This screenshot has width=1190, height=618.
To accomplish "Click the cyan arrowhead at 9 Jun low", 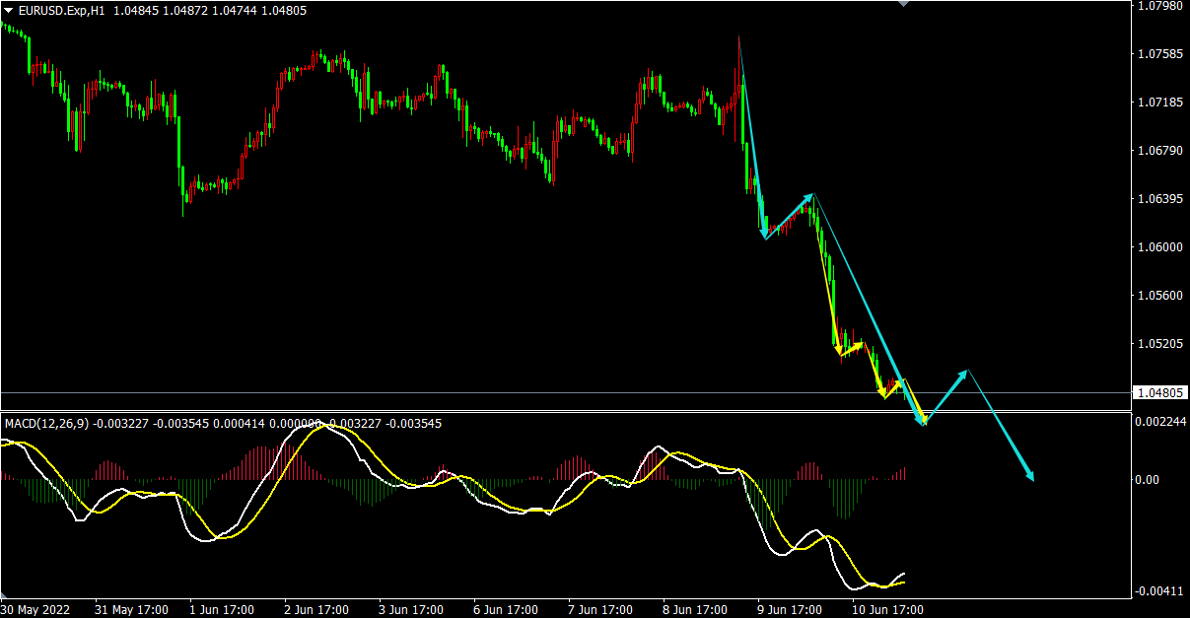I will click(x=764, y=235).
